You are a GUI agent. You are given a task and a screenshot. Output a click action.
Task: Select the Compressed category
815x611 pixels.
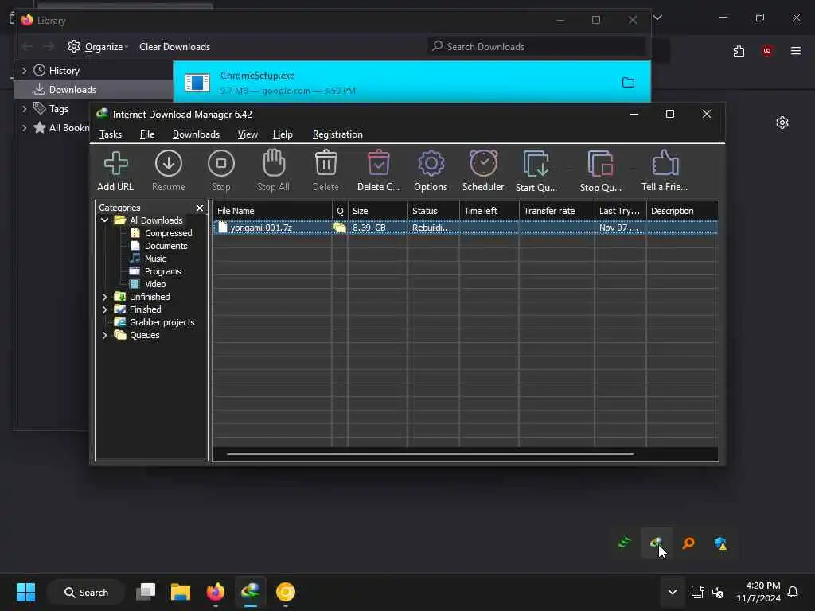(x=169, y=233)
